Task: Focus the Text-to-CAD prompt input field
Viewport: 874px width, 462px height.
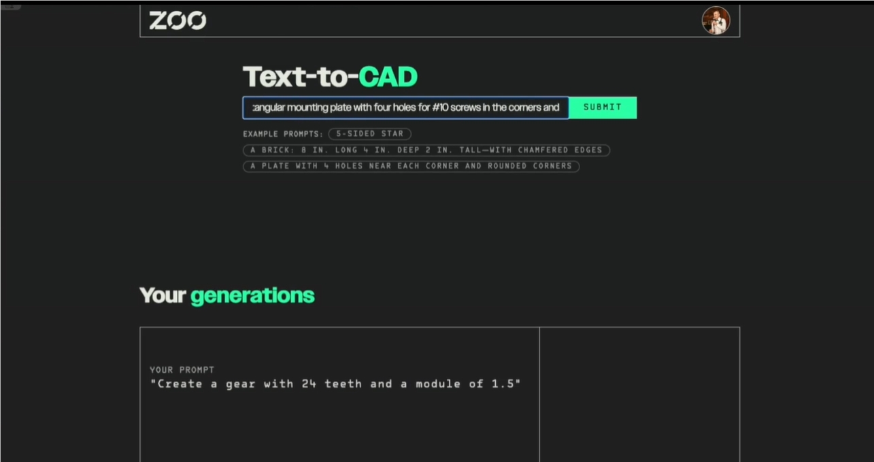Action: (x=405, y=108)
